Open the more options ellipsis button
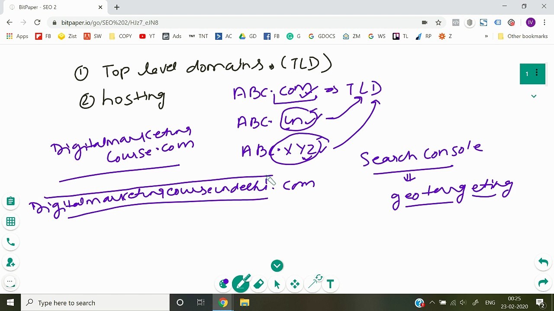554x311 pixels. [10, 282]
